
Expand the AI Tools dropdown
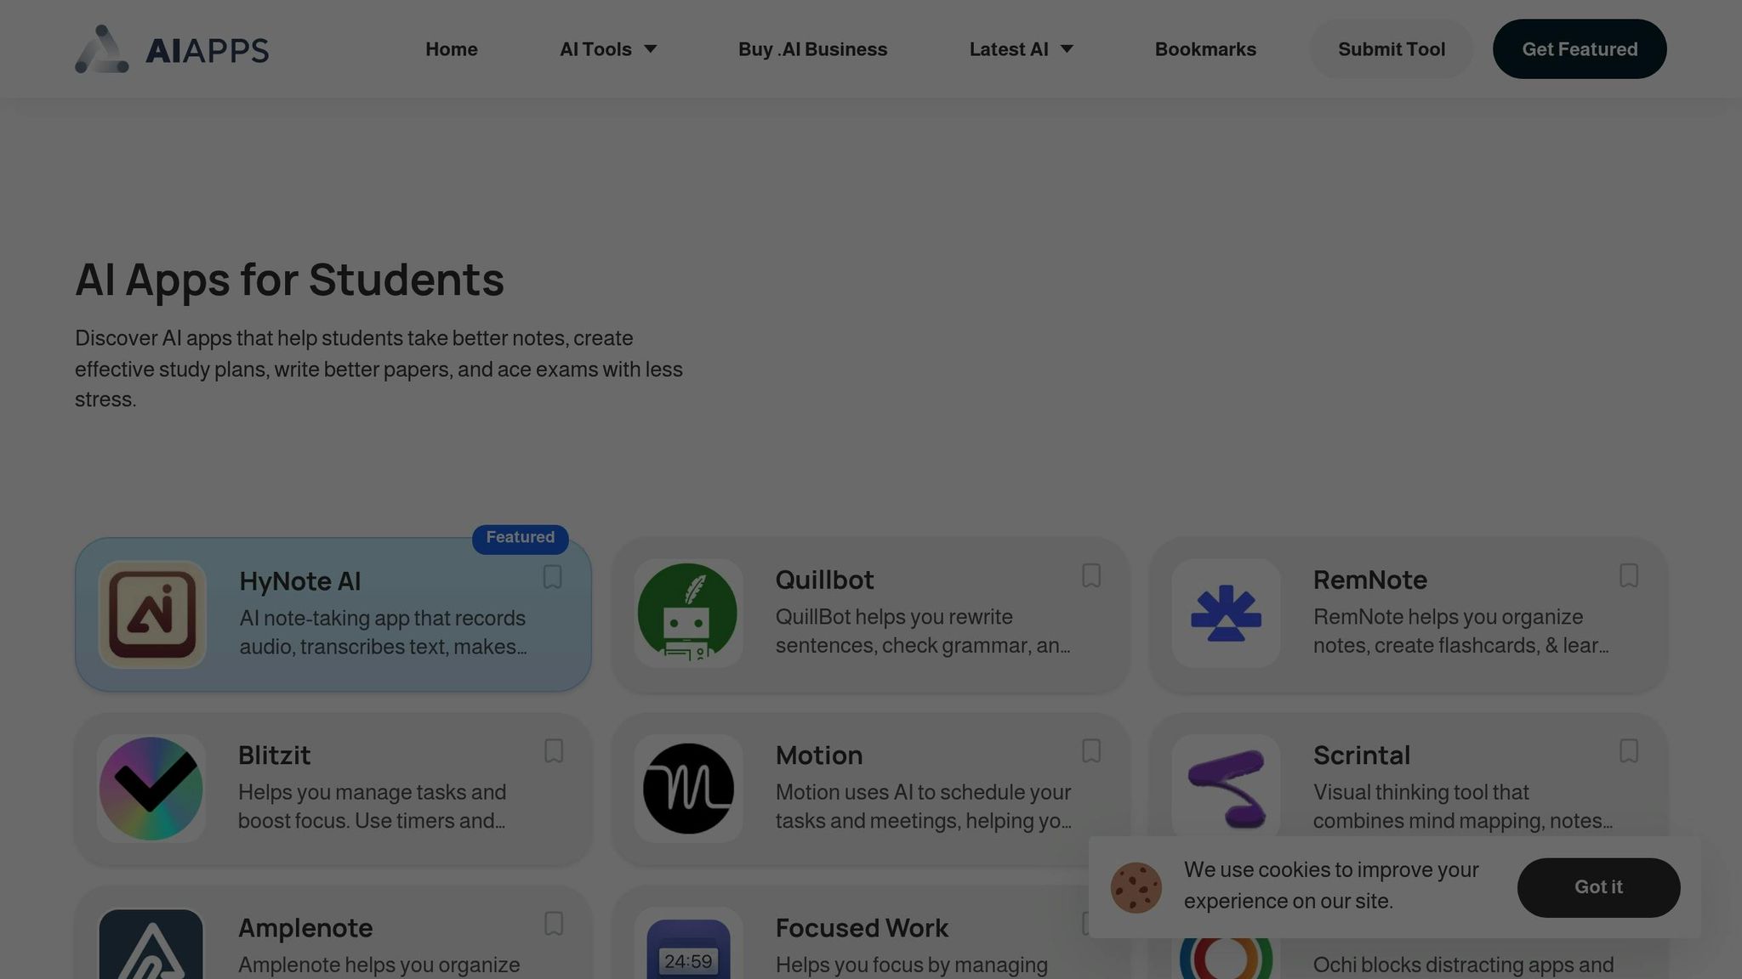point(609,49)
